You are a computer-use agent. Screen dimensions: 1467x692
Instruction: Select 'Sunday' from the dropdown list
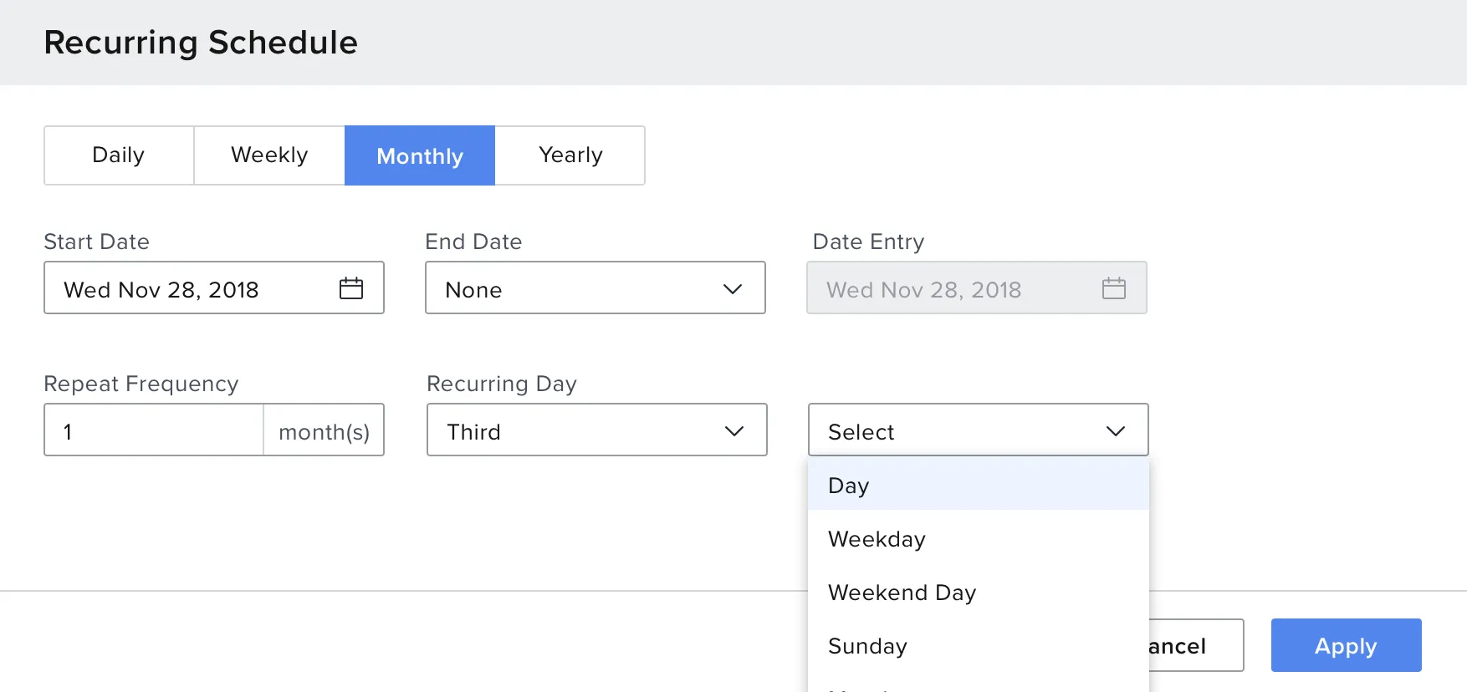click(x=978, y=646)
